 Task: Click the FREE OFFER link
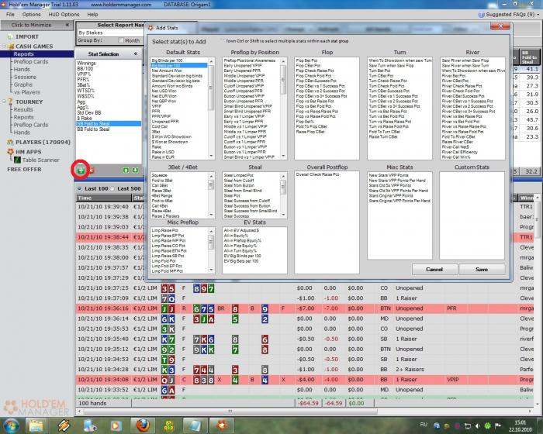tap(24, 170)
